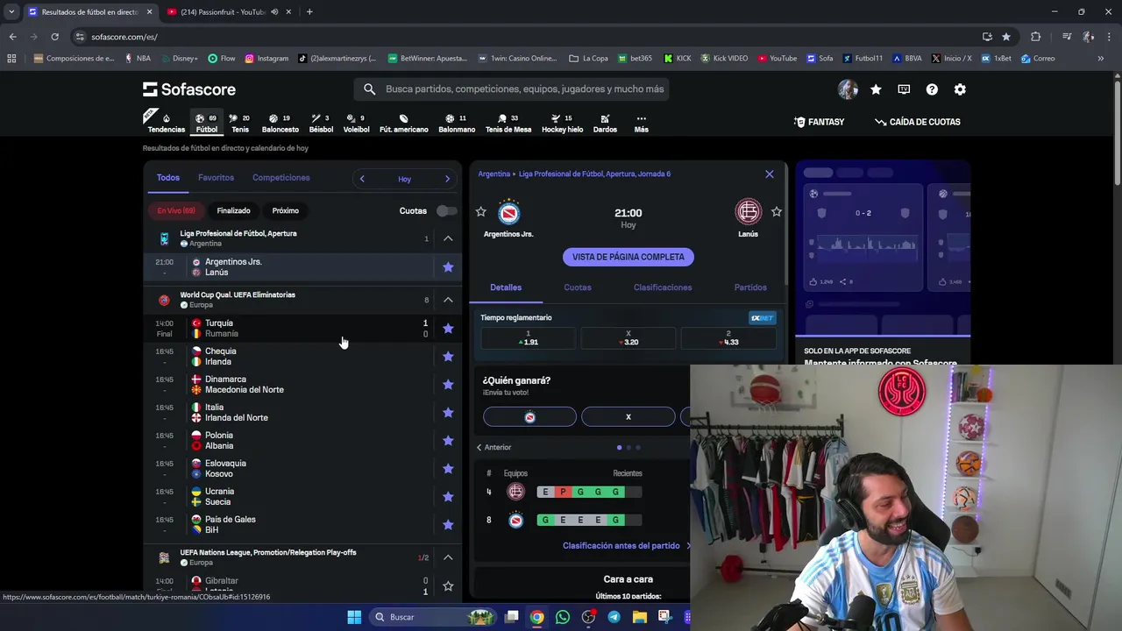Image resolution: width=1122 pixels, height=631 pixels.
Task: Open the user profile avatar
Action: pyautogui.click(x=847, y=89)
